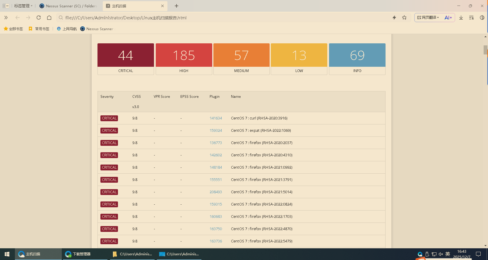Open the browser downloads icon
Viewport: 488px width, 260px height.
pos(461,18)
